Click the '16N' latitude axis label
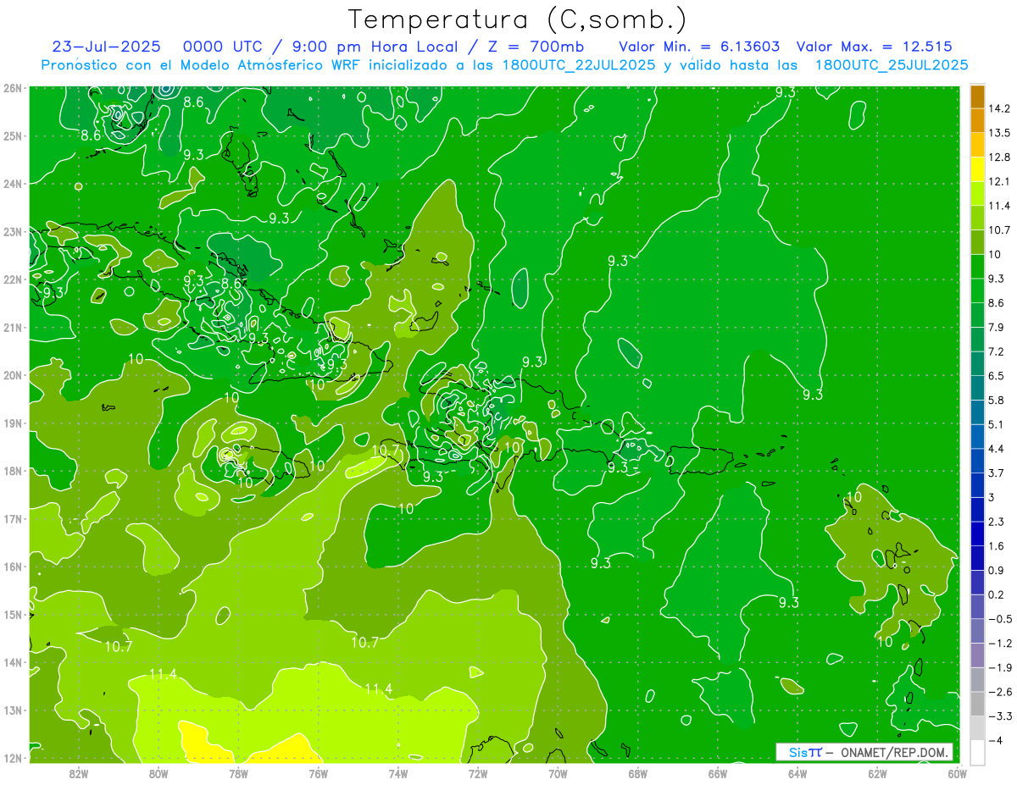The height and width of the screenshot is (785, 1017). pyautogui.click(x=13, y=567)
